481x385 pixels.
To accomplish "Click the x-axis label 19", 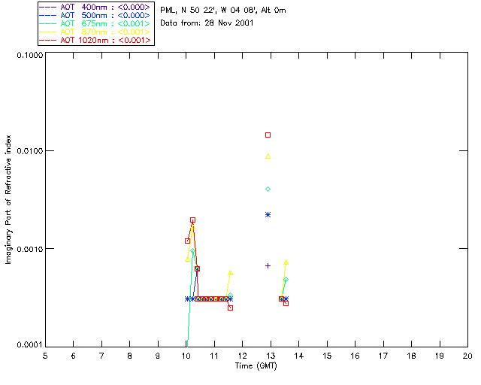I will pos(440,356).
